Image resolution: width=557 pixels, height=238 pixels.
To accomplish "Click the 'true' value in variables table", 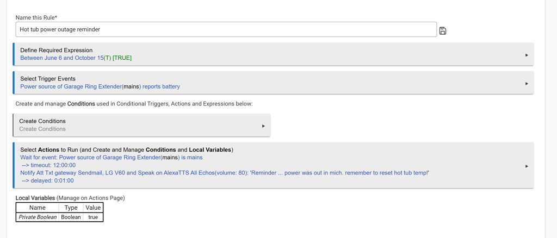I will [93, 217].
